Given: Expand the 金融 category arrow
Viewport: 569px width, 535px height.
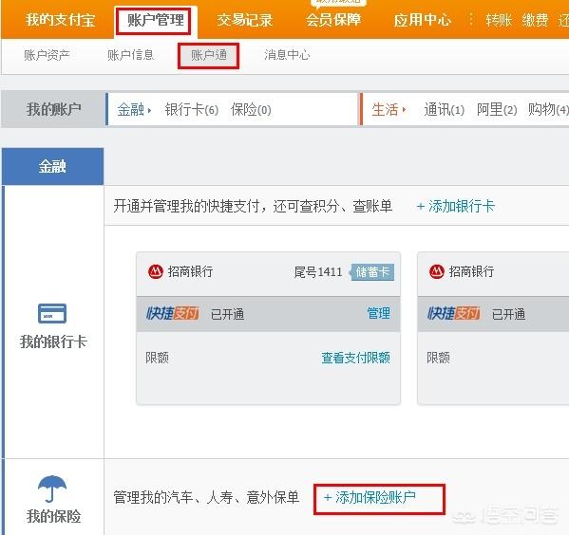Looking at the screenshot, I should tap(149, 109).
